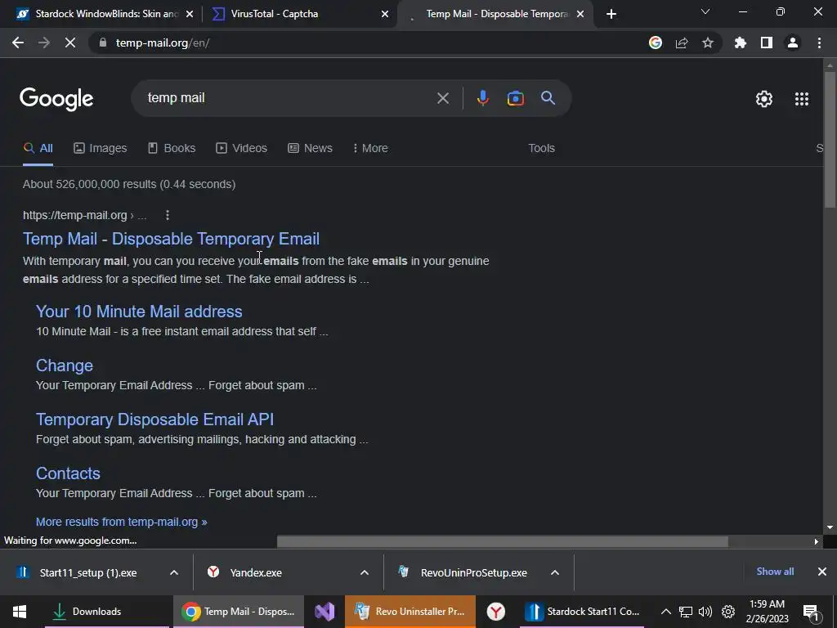Open a new browser tab
The image size is (837, 628).
coord(611,14)
